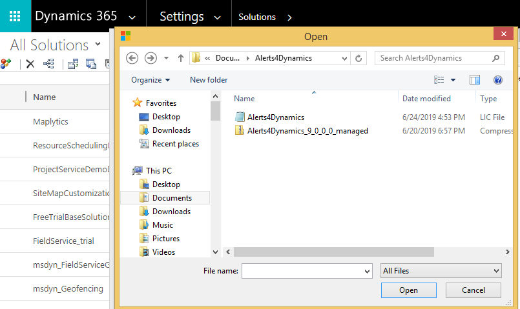Expand the chevron next to Solutions
The height and width of the screenshot is (309, 520).
point(289,17)
